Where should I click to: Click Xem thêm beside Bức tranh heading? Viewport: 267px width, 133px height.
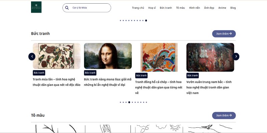(224, 34)
